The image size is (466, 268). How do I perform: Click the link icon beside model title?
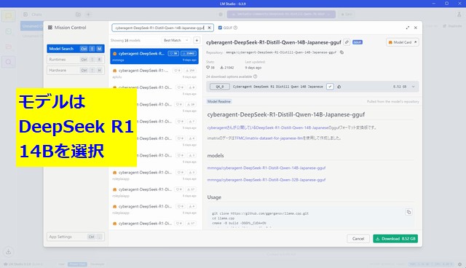347,42
